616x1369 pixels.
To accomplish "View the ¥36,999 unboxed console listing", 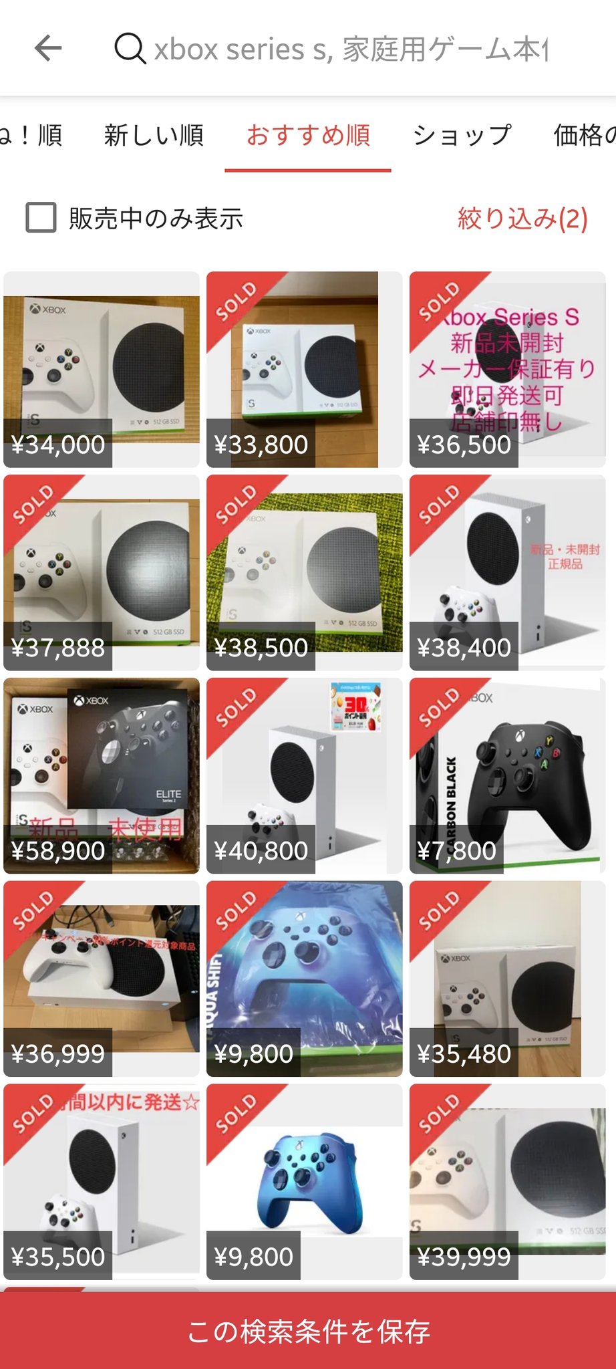I will coord(102,979).
